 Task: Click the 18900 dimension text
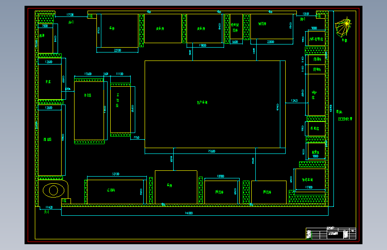[x=221, y=176]
